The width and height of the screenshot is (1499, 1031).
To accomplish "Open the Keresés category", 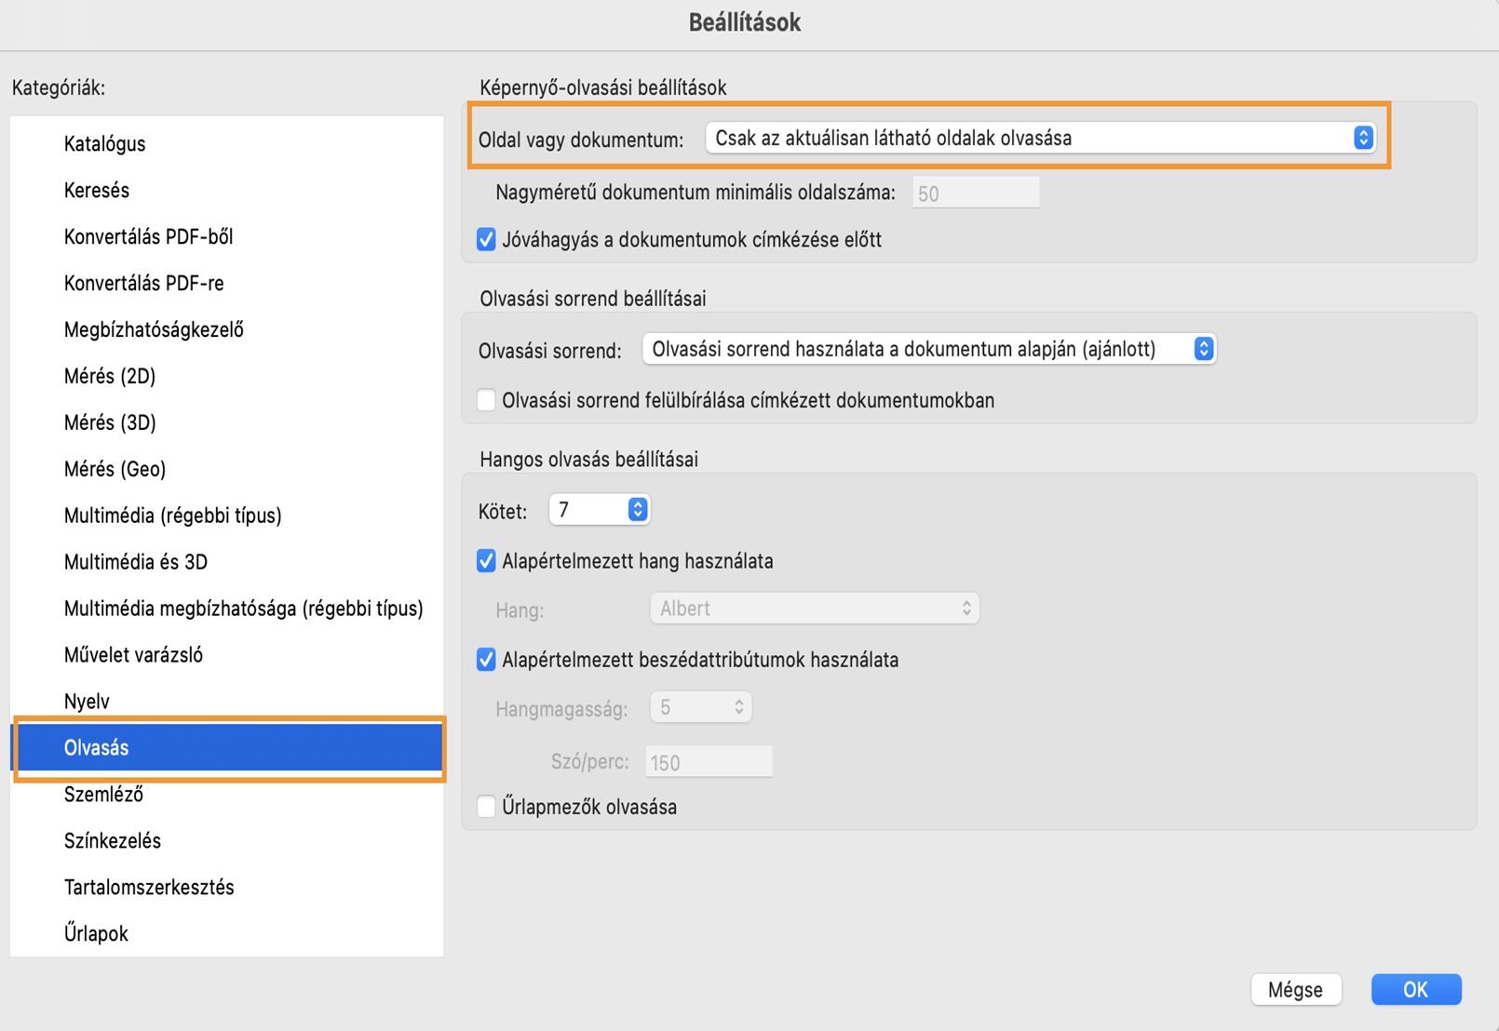I will coord(97,191).
